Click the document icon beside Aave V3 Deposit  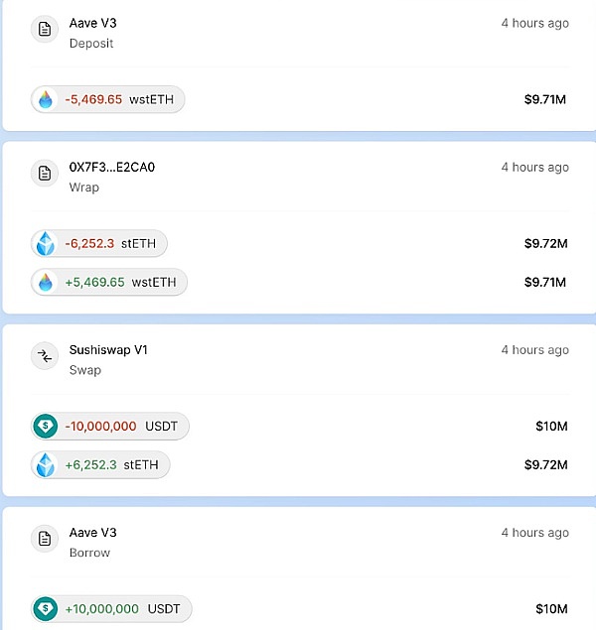click(x=45, y=29)
